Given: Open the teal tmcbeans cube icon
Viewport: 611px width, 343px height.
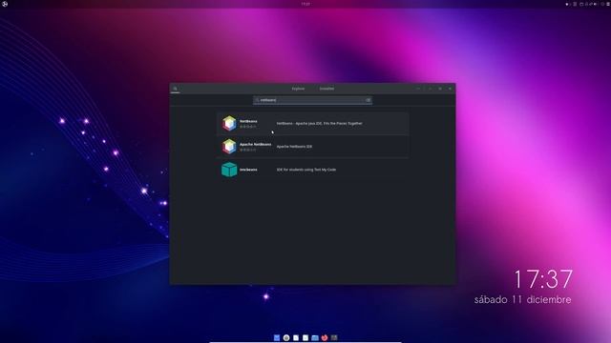Looking at the screenshot, I should [229, 170].
